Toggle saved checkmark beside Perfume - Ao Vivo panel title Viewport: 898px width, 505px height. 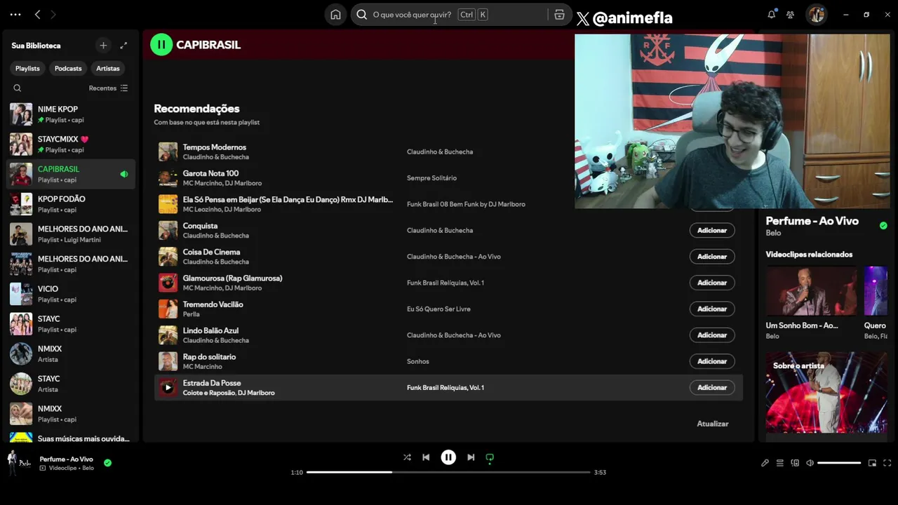tap(883, 226)
